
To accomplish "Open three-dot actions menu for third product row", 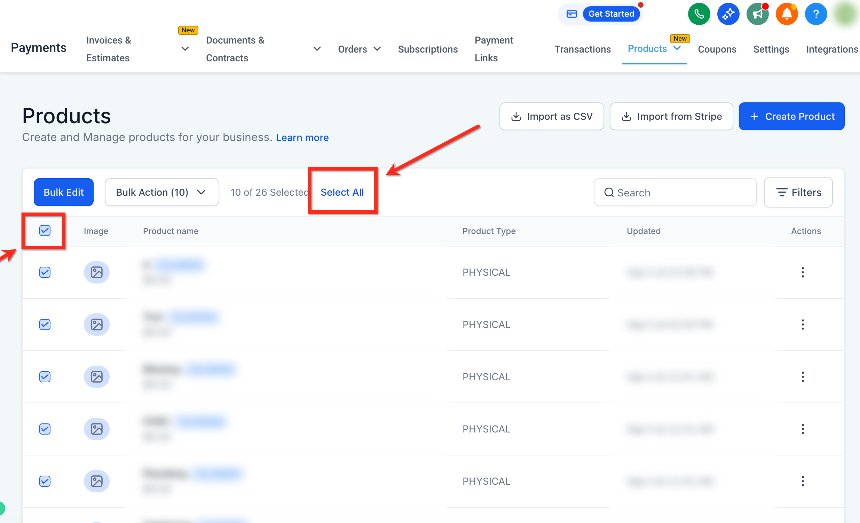I will [x=803, y=377].
